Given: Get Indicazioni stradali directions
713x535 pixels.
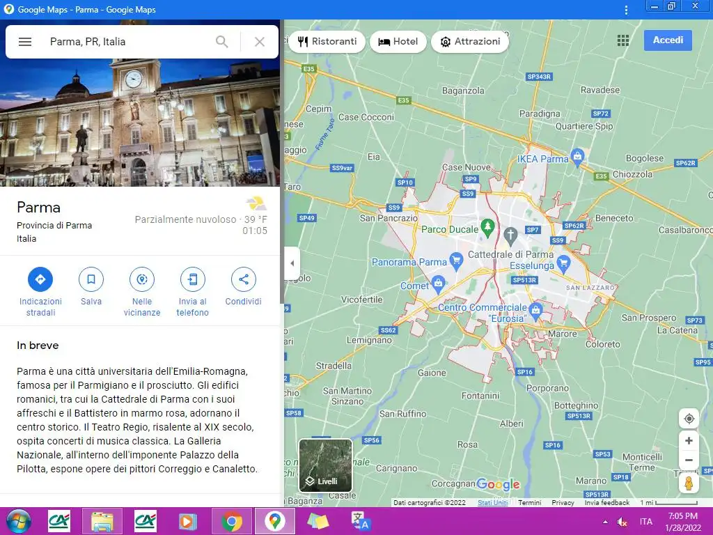Looking at the screenshot, I should coord(40,292).
